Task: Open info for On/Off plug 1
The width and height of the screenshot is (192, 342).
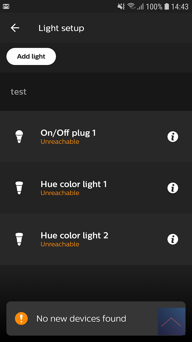Action: click(x=173, y=136)
